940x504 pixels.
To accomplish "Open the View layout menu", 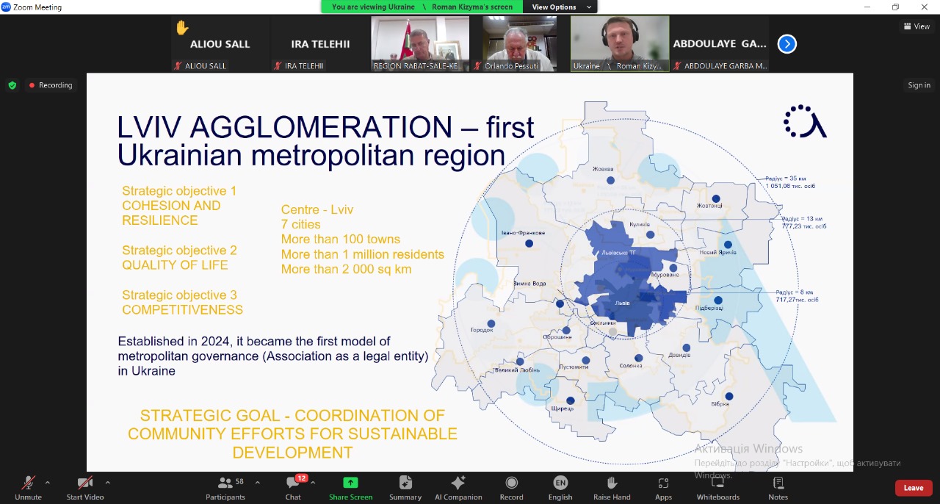I will pos(917,26).
